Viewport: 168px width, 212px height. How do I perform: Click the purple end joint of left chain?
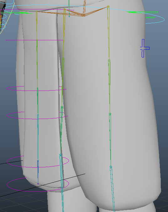point(38,184)
